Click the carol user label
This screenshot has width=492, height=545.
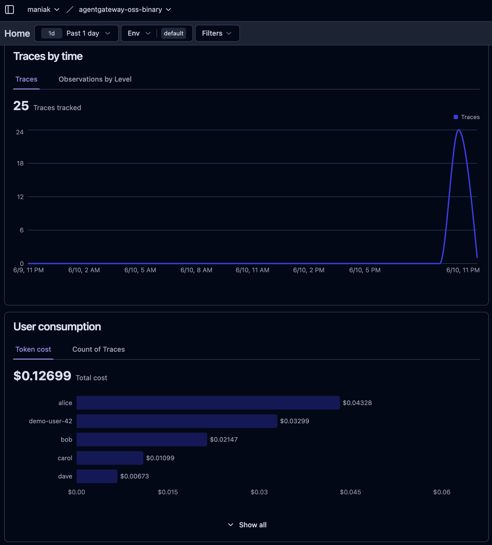(x=65, y=458)
